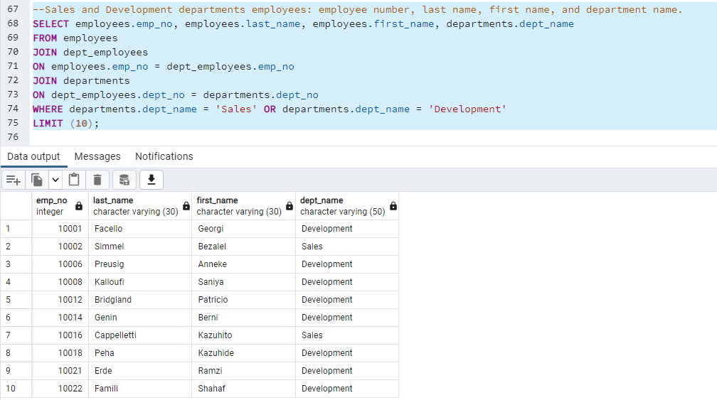Screen dimensions: 717x400
Task: Click the cell containing Berni
Action: 244,318
